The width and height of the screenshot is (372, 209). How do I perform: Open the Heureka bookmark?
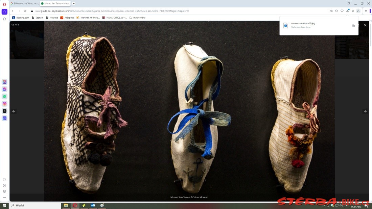pyautogui.click(x=52, y=18)
